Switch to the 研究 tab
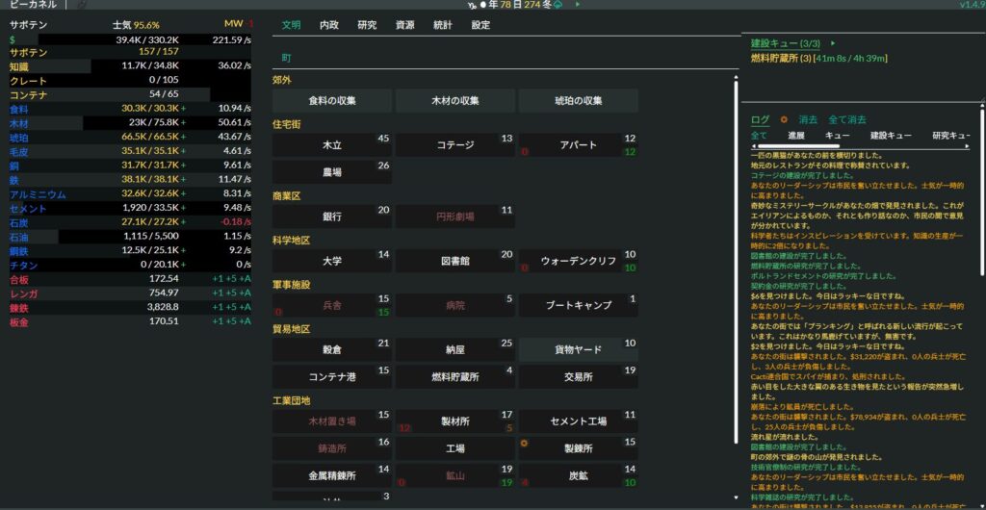Screen dimensions: 986x510 (x=367, y=25)
